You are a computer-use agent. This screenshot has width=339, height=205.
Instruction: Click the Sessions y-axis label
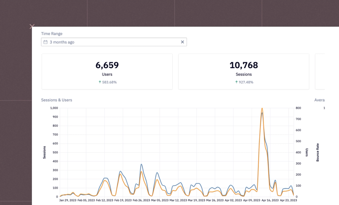[x=44, y=152]
